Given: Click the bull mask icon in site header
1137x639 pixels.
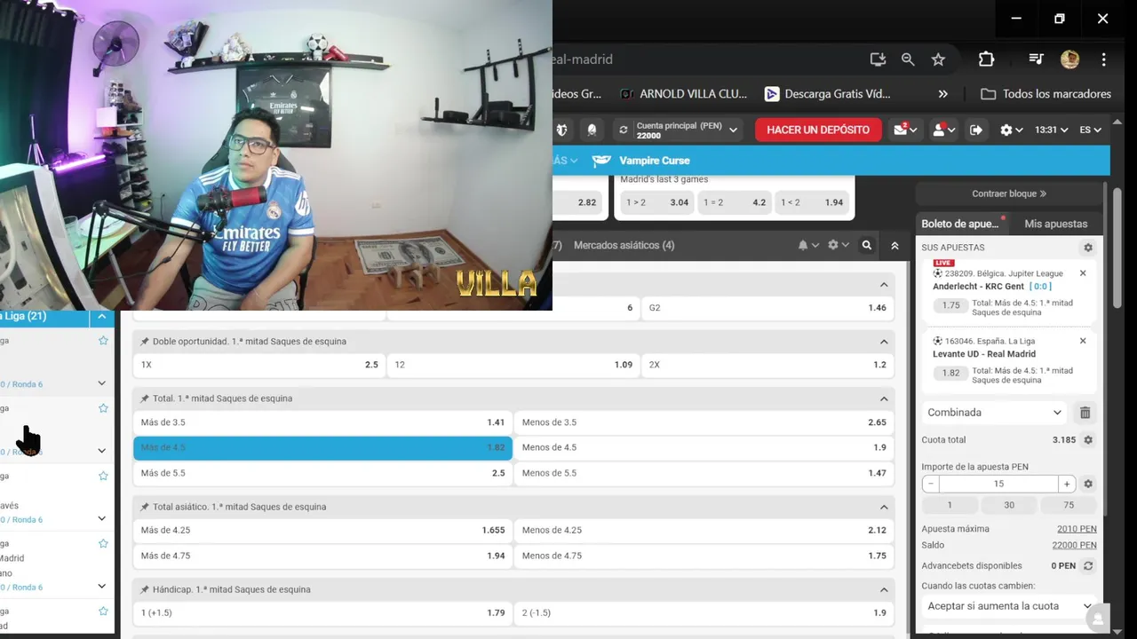Looking at the screenshot, I should click(561, 130).
